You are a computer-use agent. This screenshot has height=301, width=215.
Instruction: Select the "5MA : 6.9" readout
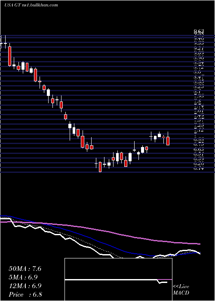(x=23, y=277)
